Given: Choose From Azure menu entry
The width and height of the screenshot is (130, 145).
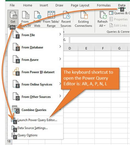Looking at the screenshot, I should [x=35, y=59].
